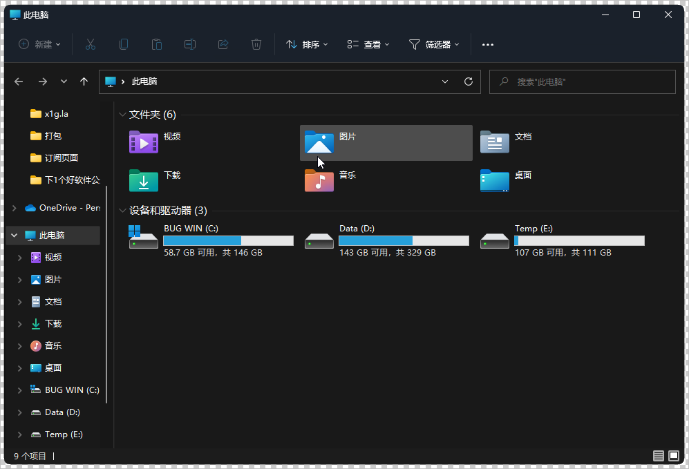Expand OneDrive node in navigation tree
Viewport: 689px width, 469px height.
tap(15, 208)
